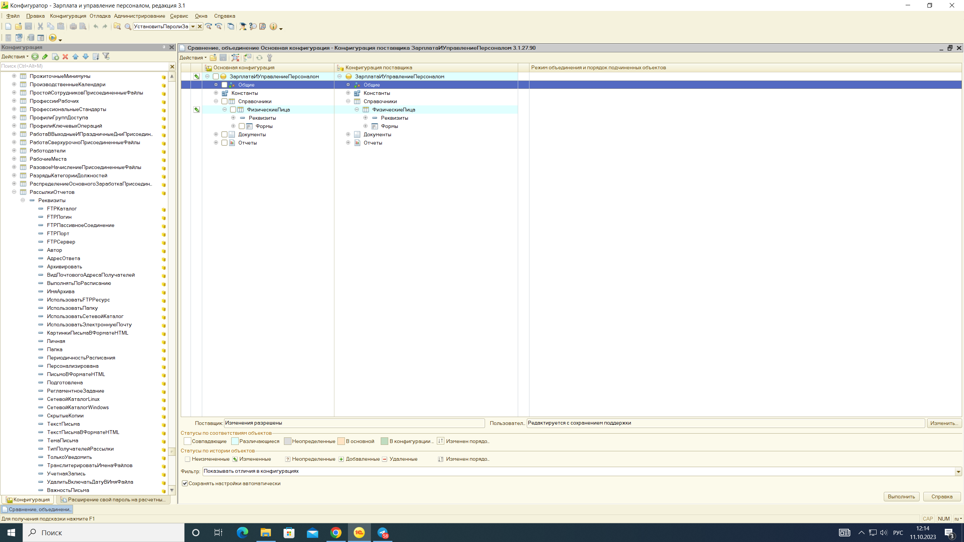
Task: Open the Файл menu
Action: tap(13, 16)
